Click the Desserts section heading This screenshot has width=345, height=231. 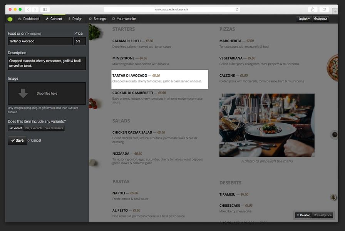(230, 182)
